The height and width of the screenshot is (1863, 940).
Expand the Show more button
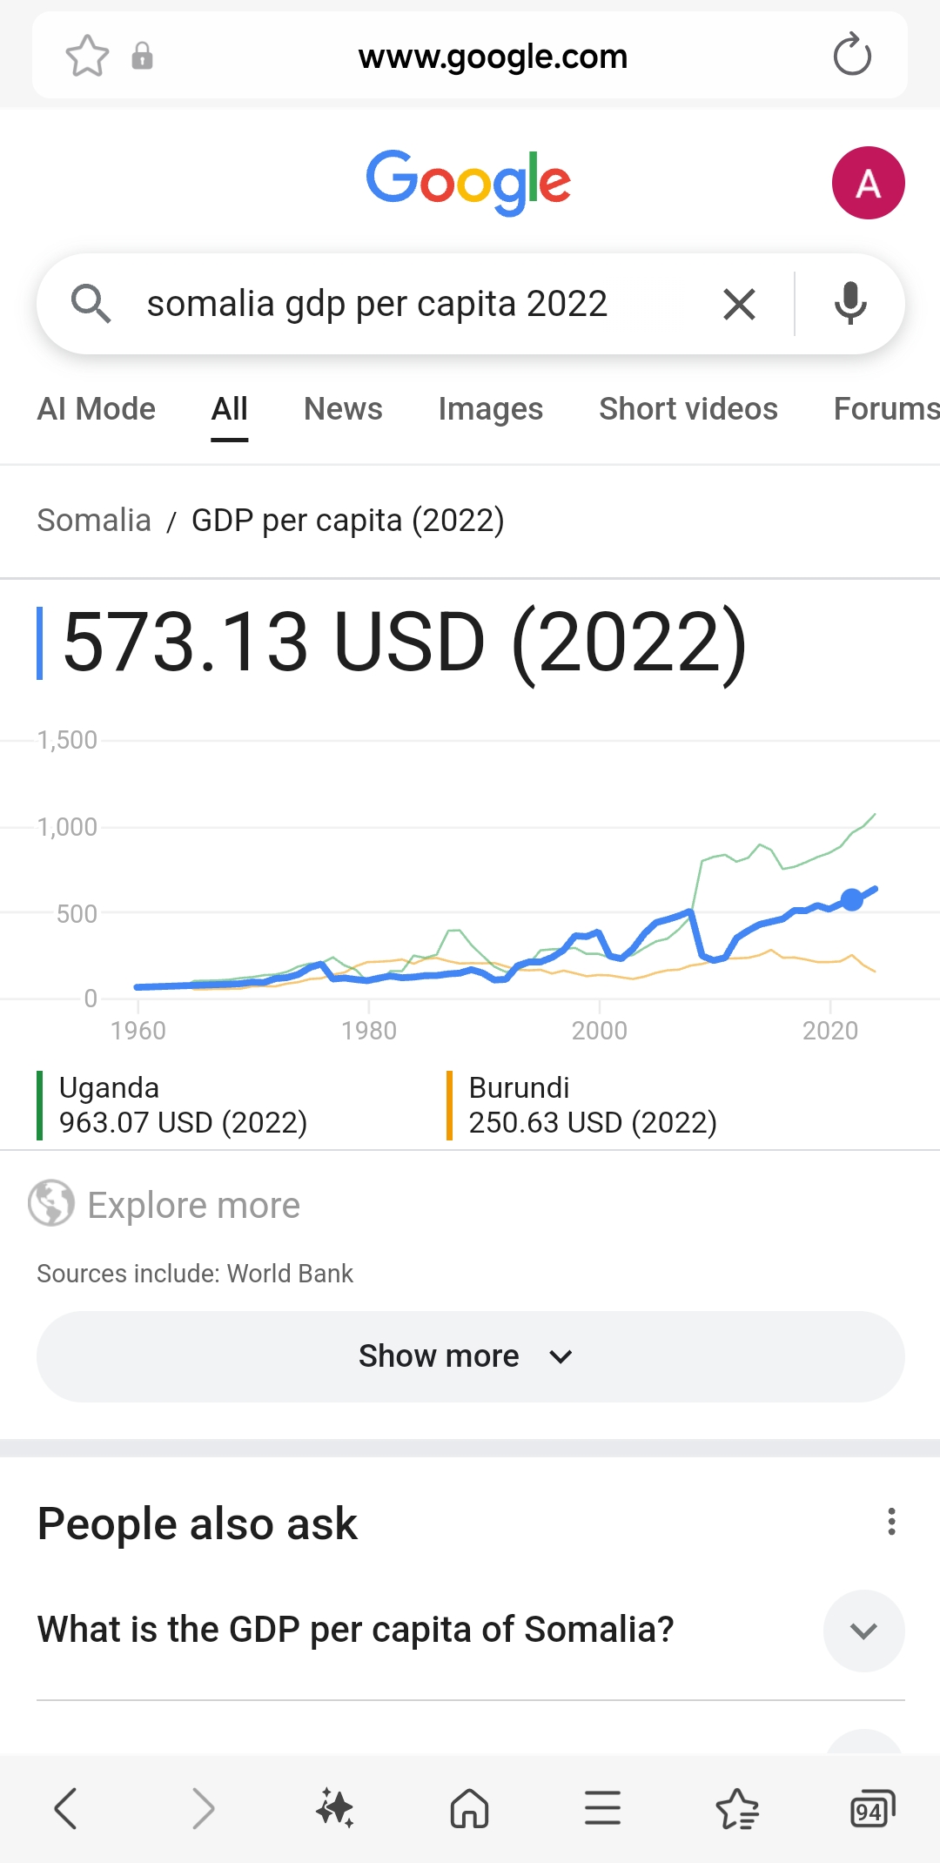(x=470, y=1356)
